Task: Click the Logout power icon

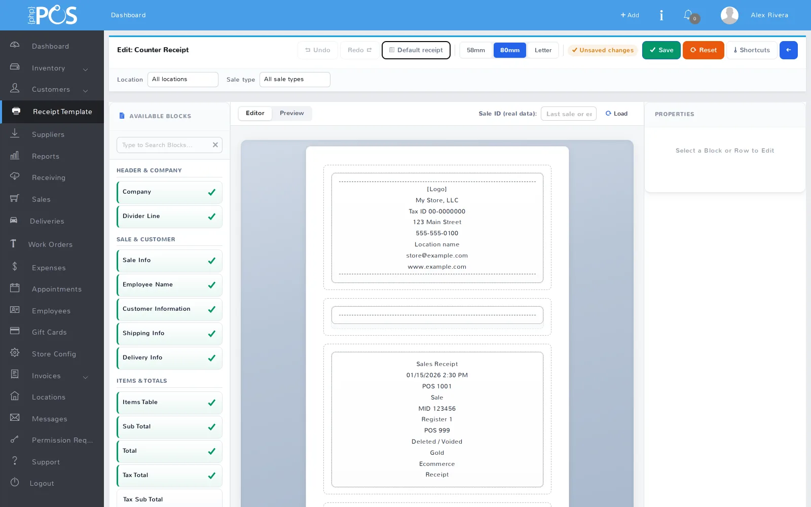Action: pos(15,482)
